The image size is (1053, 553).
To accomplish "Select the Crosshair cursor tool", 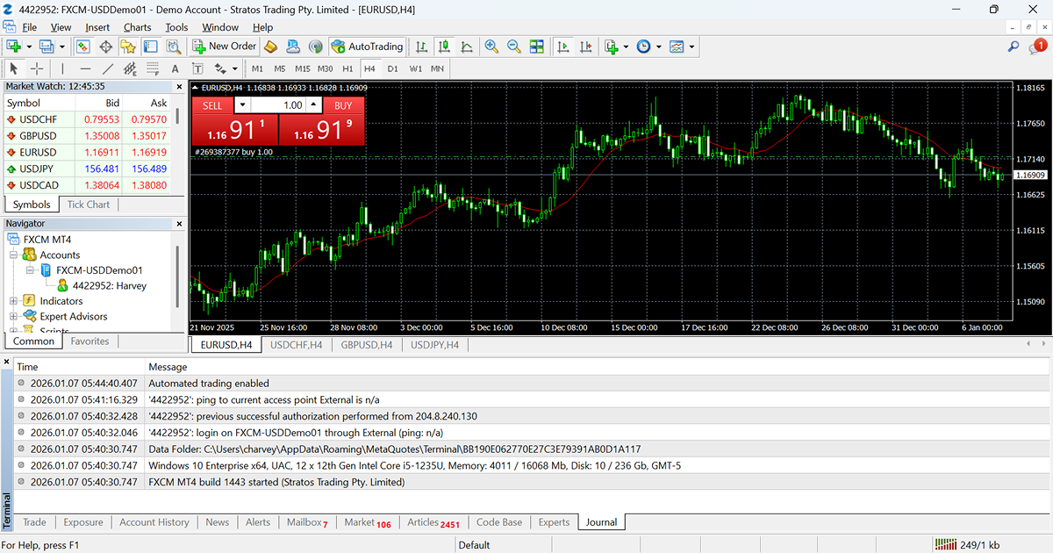I will [x=37, y=68].
